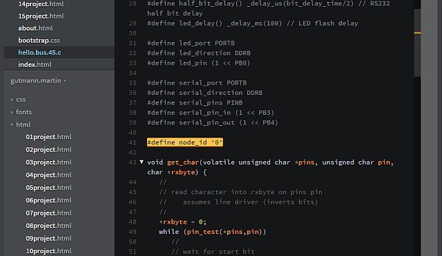This screenshot has width=442, height=256.
Task: Open 14project.html in working files
Action: [41, 4]
